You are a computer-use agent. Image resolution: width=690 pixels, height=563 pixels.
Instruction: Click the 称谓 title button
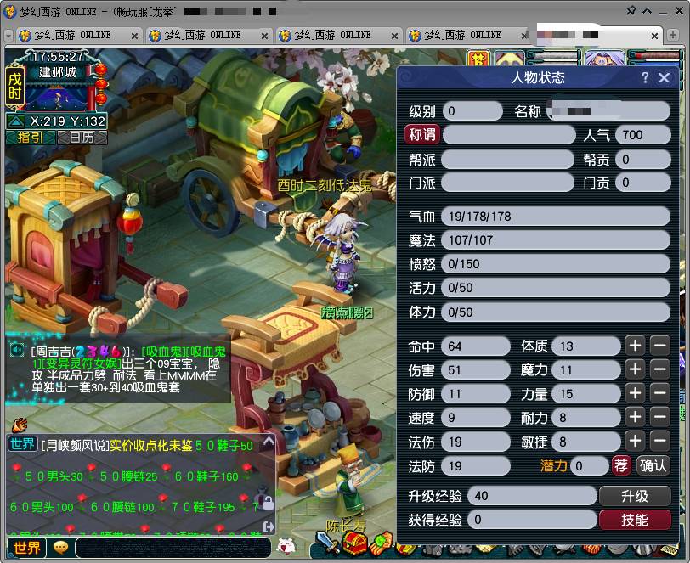pyautogui.click(x=422, y=134)
